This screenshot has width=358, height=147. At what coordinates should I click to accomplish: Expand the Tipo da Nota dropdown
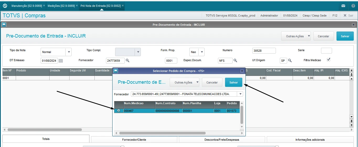point(69,52)
